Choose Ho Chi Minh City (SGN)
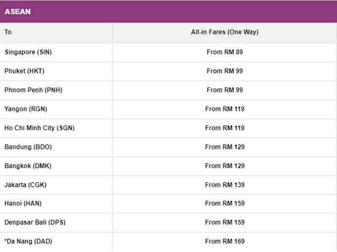This screenshot has height=252, width=337. click(40, 128)
